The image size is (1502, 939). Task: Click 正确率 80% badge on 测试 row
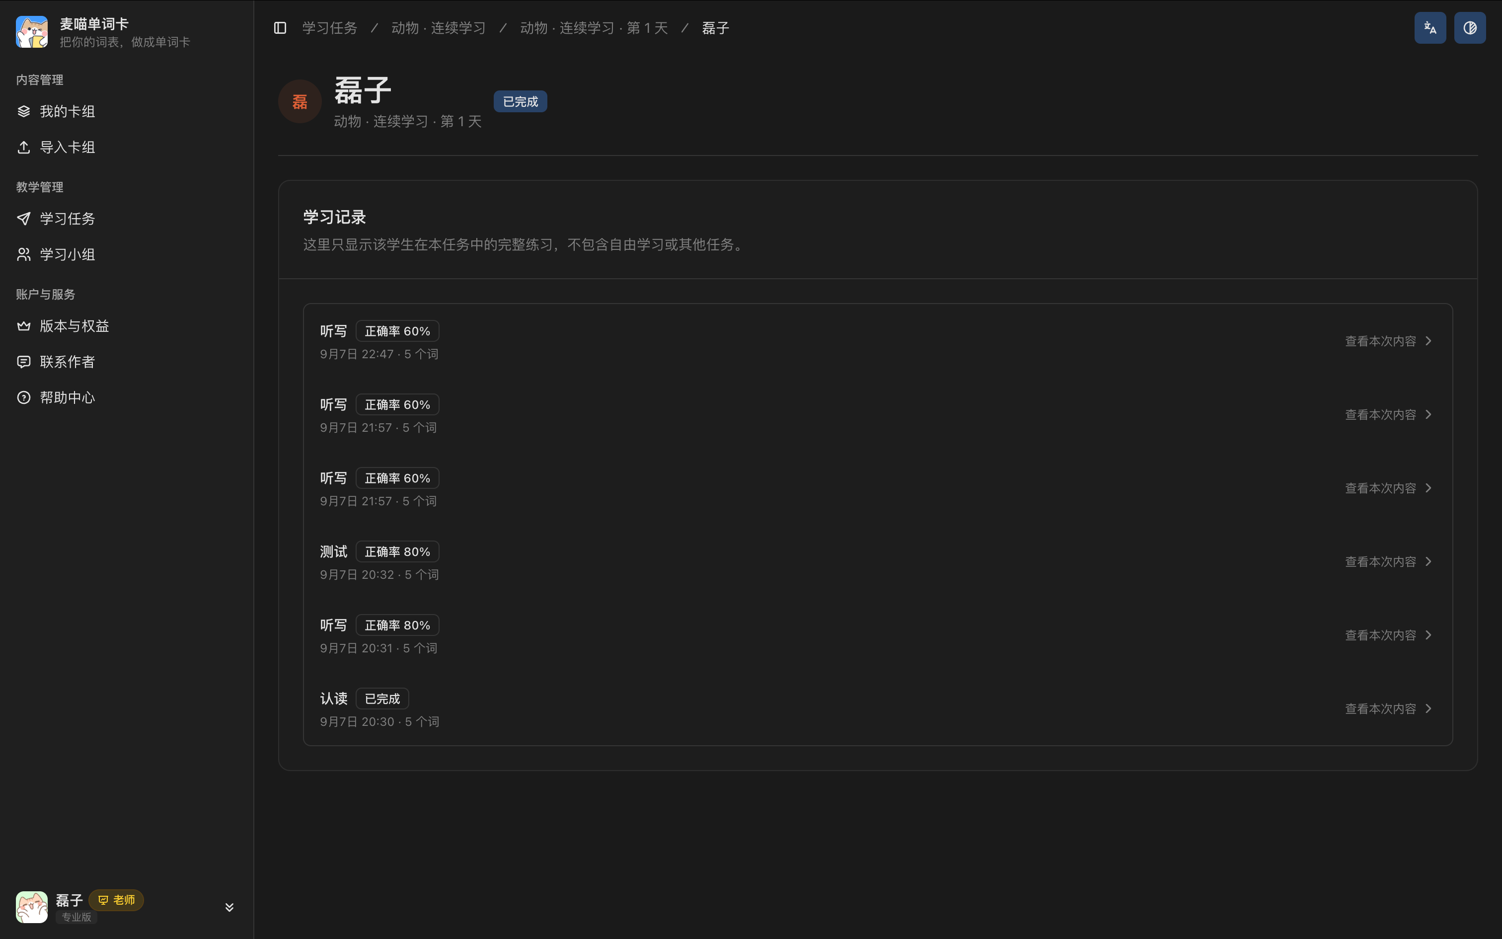coord(397,551)
